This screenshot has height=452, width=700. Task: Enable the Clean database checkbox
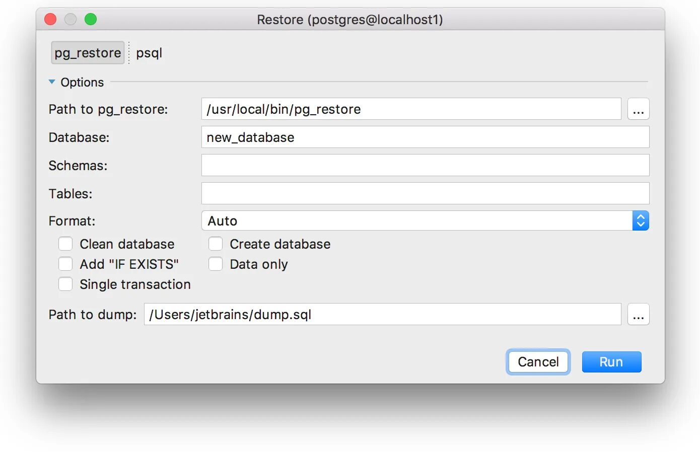tap(65, 244)
